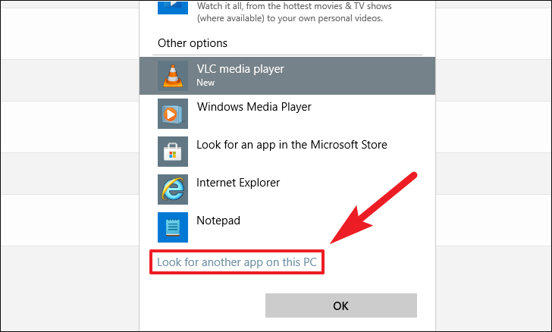Click the "Other options" heading
The width and height of the screenshot is (552, 332).
(x=193, y=43)
